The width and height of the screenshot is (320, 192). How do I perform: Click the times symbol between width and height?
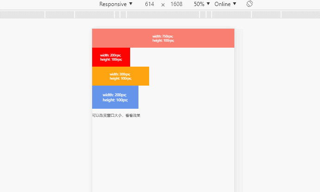(x=163, y=5)
